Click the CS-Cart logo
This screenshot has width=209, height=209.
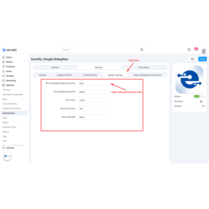[9, 50]
